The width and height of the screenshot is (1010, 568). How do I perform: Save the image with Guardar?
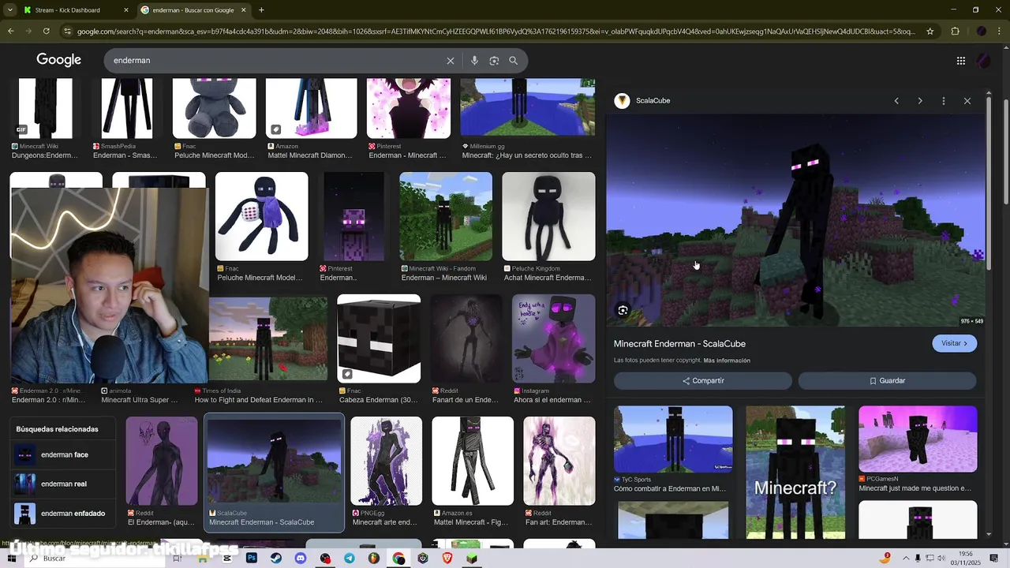click(888, 381)
